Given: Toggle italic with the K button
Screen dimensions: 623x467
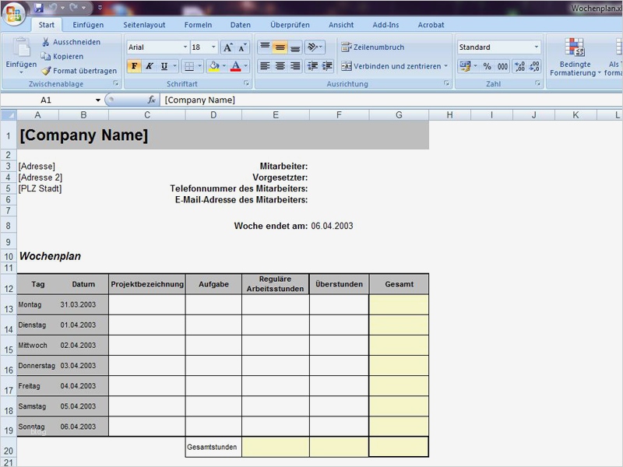Looking at the screenshot, I should 150,65.
